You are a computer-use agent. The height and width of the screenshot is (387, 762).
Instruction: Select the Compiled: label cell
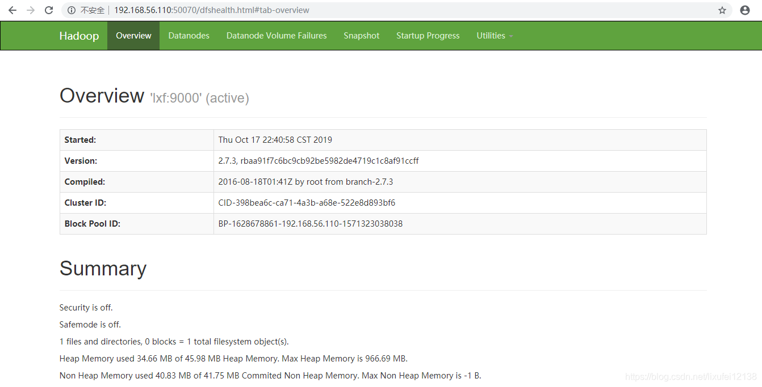click(x=137, y=182)
